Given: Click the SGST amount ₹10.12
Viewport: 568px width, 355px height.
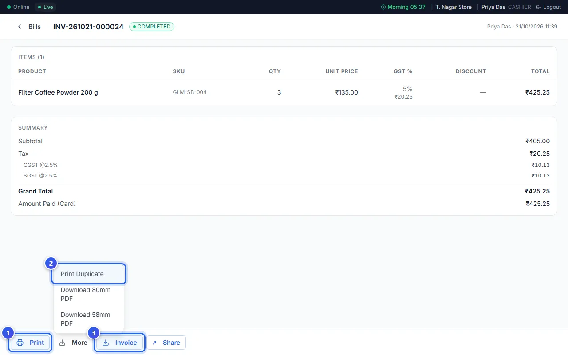Looking at the screenshot, I should tap(540, 176).
